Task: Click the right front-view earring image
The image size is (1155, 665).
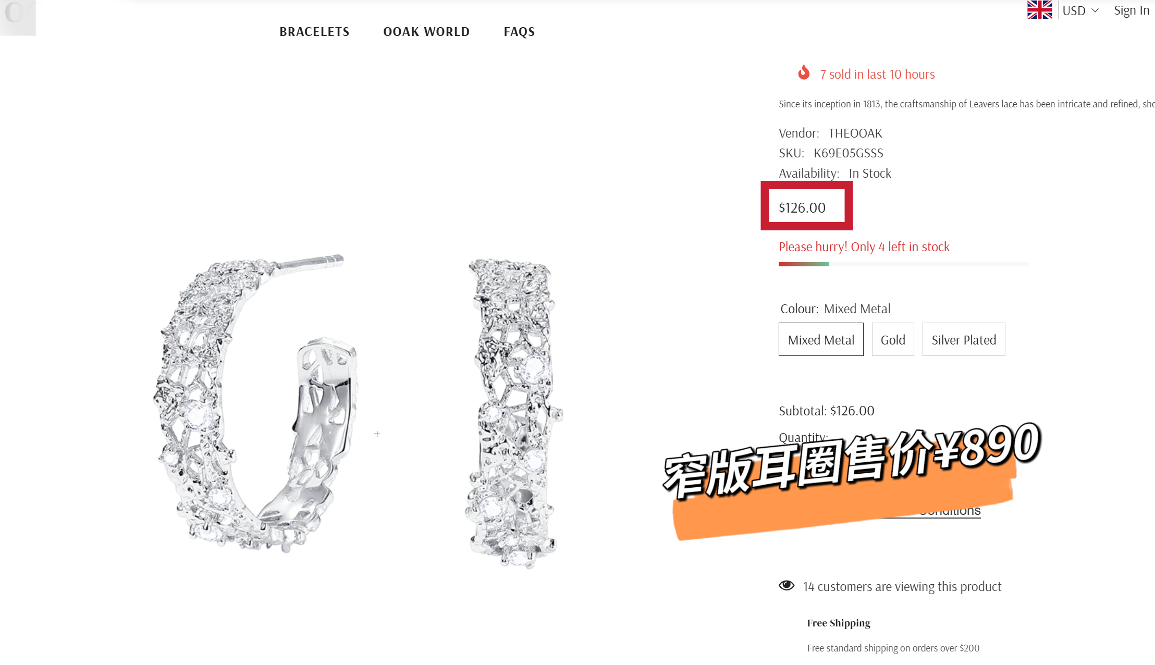Action: coord(514,413)
